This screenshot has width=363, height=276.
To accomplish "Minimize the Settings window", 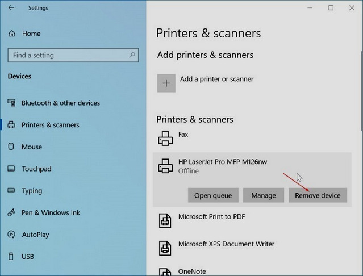I will pyautogui.click(x=310, y=7).
